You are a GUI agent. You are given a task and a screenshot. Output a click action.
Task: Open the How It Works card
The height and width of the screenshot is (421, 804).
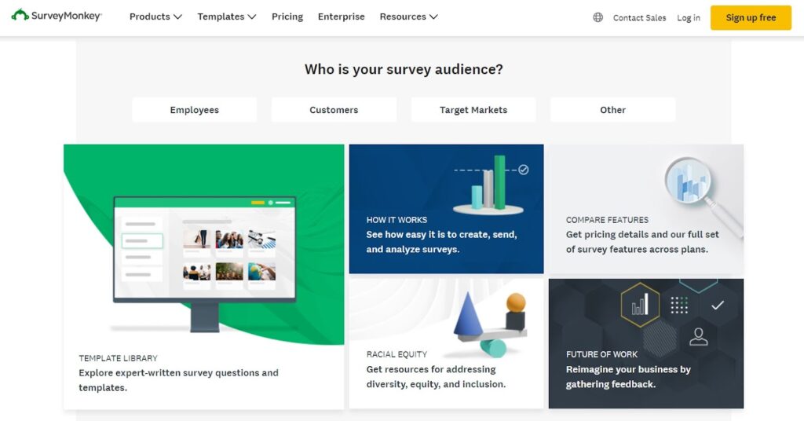(x=446, y=209)
